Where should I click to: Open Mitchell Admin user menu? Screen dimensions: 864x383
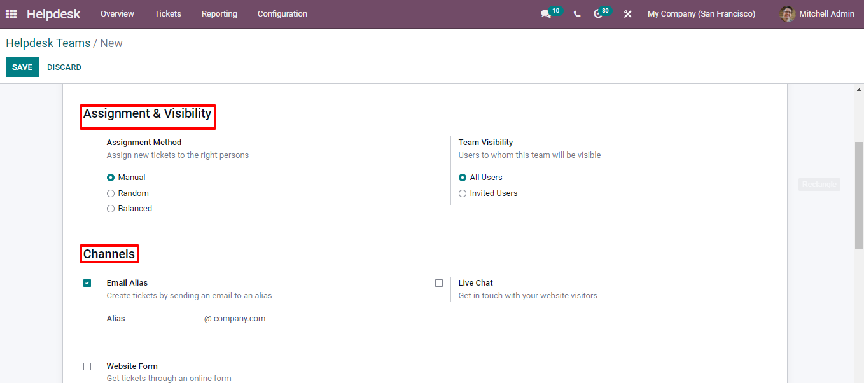point(817,14)
